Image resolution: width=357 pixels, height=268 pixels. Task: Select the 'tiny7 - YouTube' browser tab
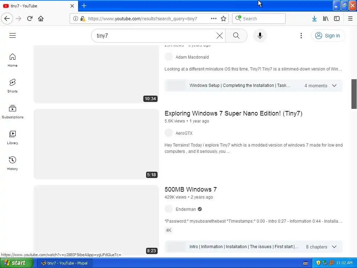point(39,6)
